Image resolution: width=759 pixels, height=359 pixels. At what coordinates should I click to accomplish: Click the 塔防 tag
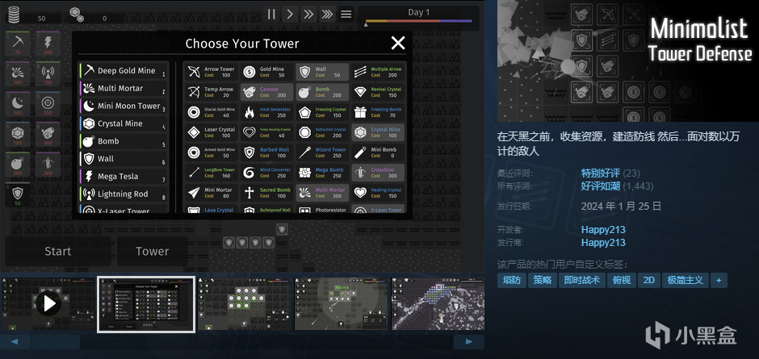[512, 280]
